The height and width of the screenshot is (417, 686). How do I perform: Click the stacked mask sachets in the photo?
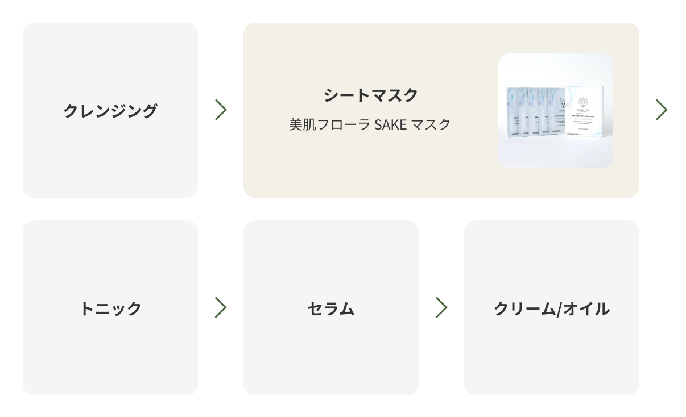(535, 111)
